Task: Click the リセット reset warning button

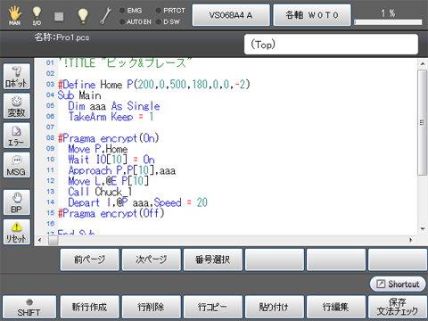Action: coord(17,232)
